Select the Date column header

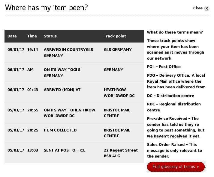coord(12,36)
